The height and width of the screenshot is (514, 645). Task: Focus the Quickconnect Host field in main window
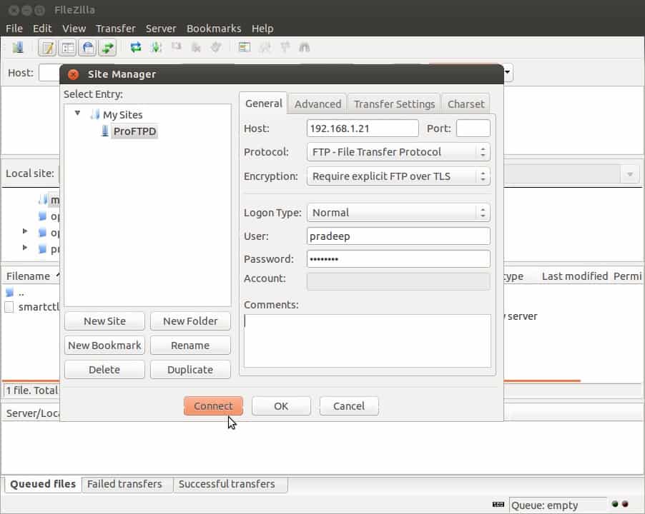pos(49,73)
